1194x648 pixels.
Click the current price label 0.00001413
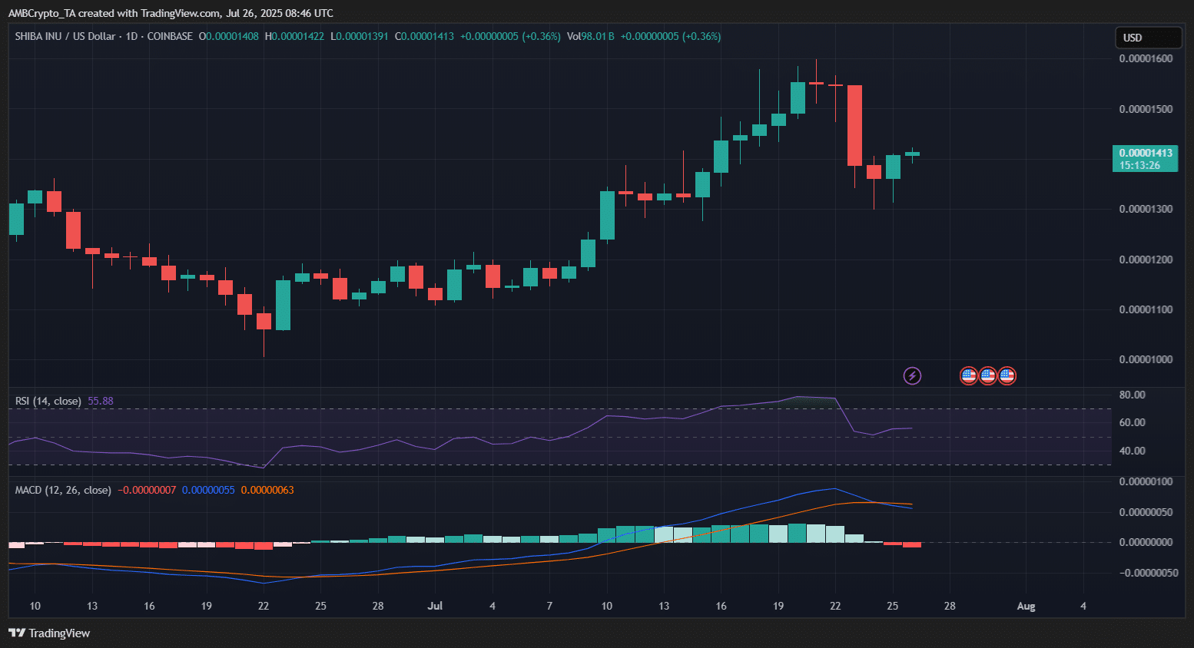coord(1145,154)
